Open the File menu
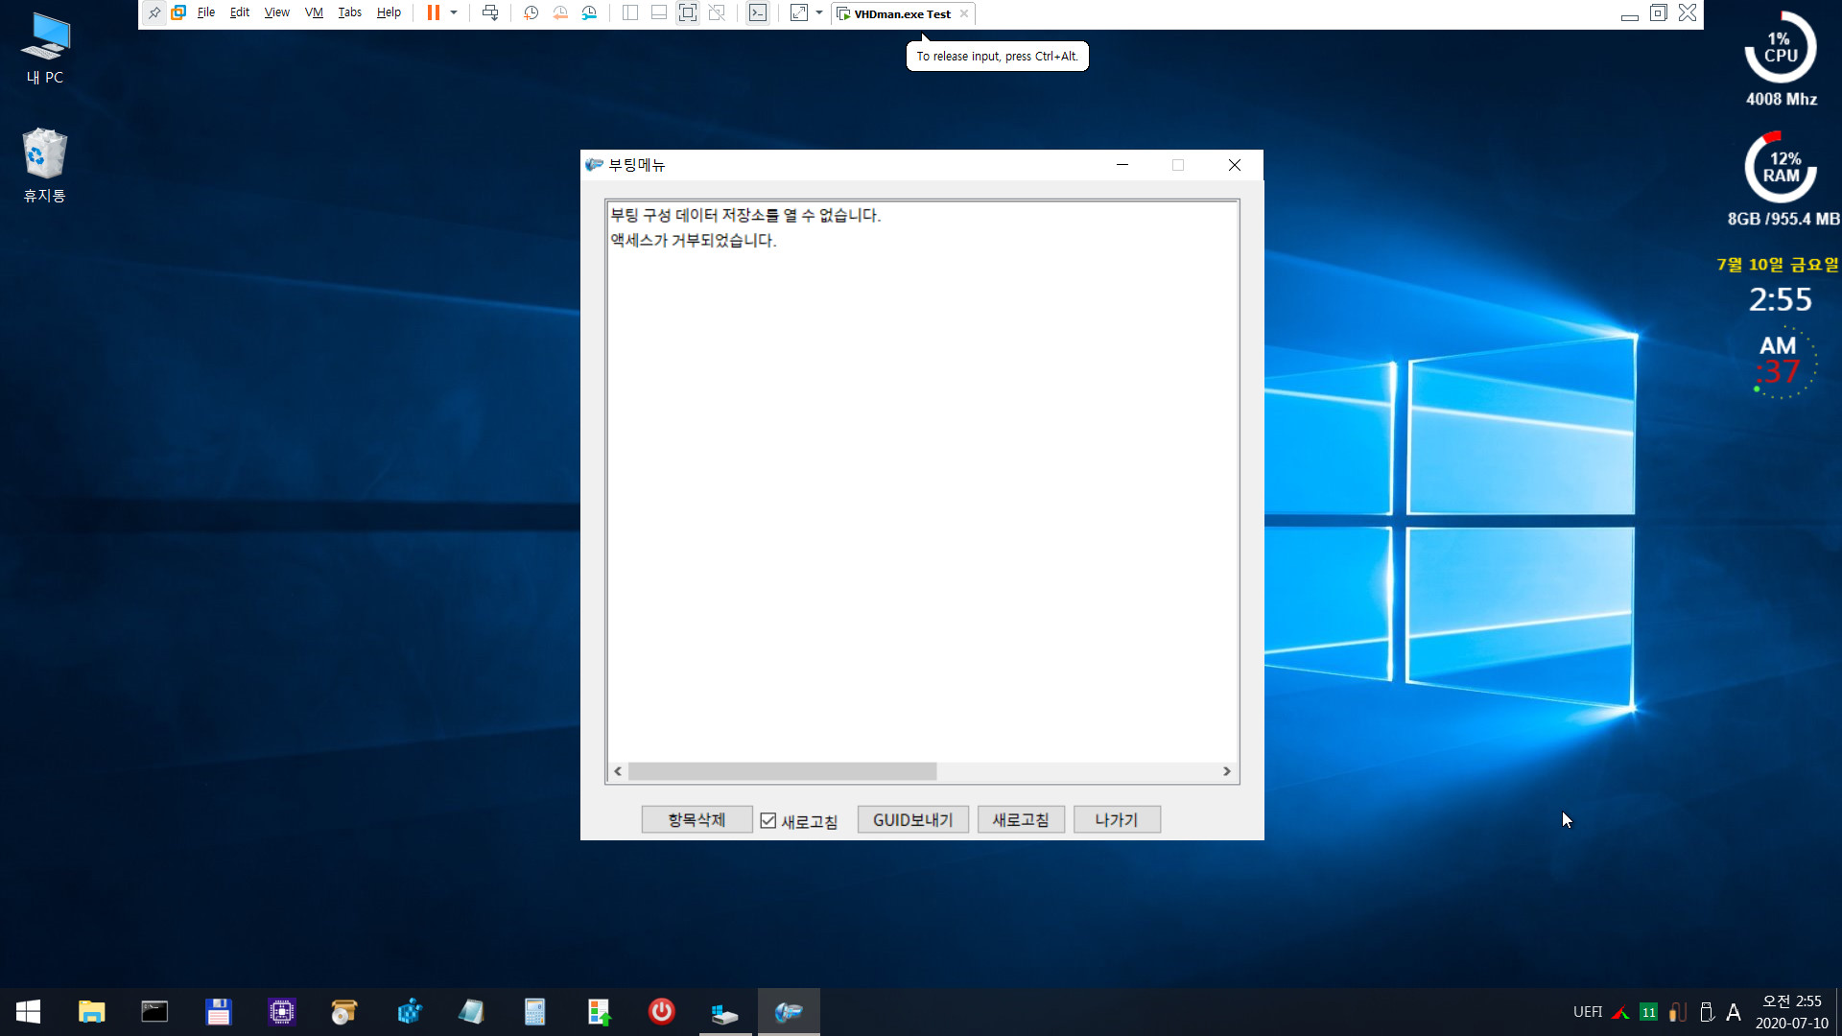Screen dimensions: 1842x1036 (206, 13)
